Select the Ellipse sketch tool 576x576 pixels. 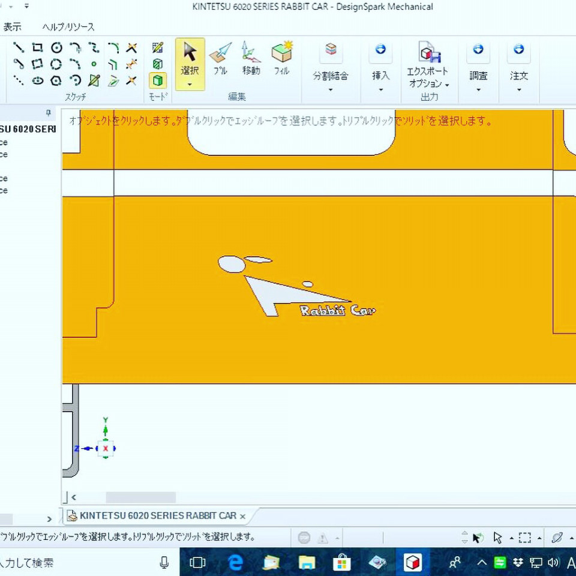pyautogui.click(x=37, y=80)
